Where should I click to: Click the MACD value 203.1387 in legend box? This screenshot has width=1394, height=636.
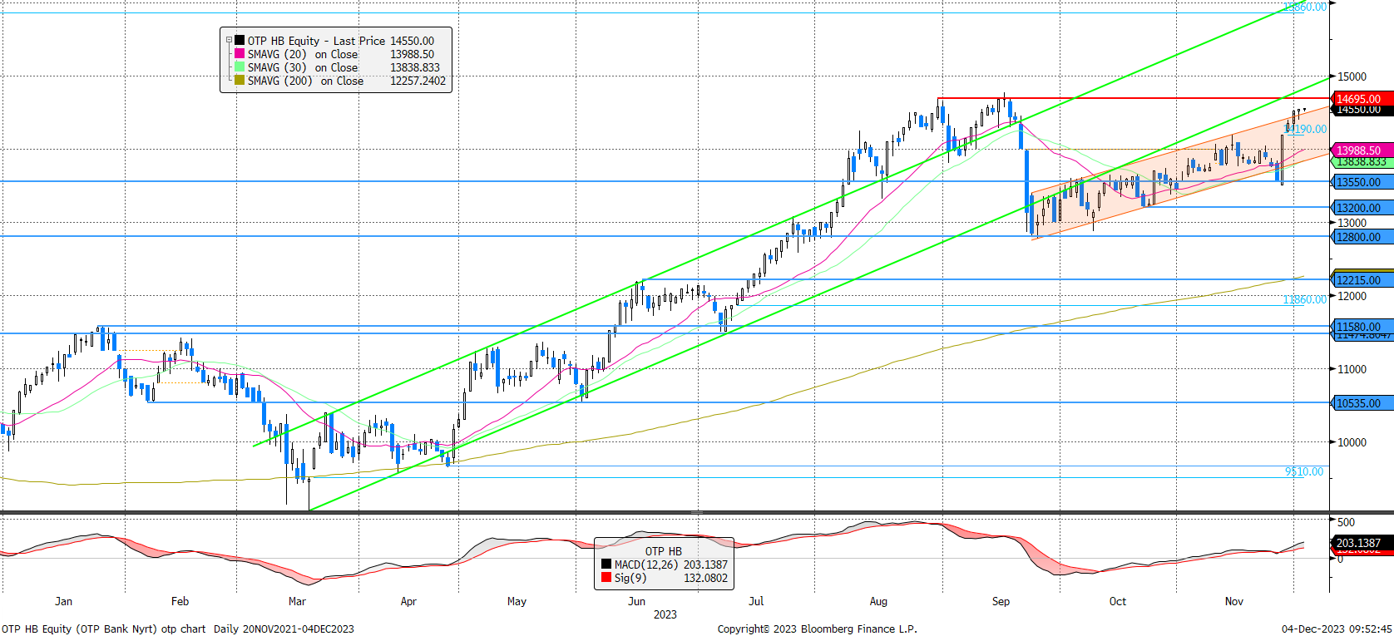point(705,565)
